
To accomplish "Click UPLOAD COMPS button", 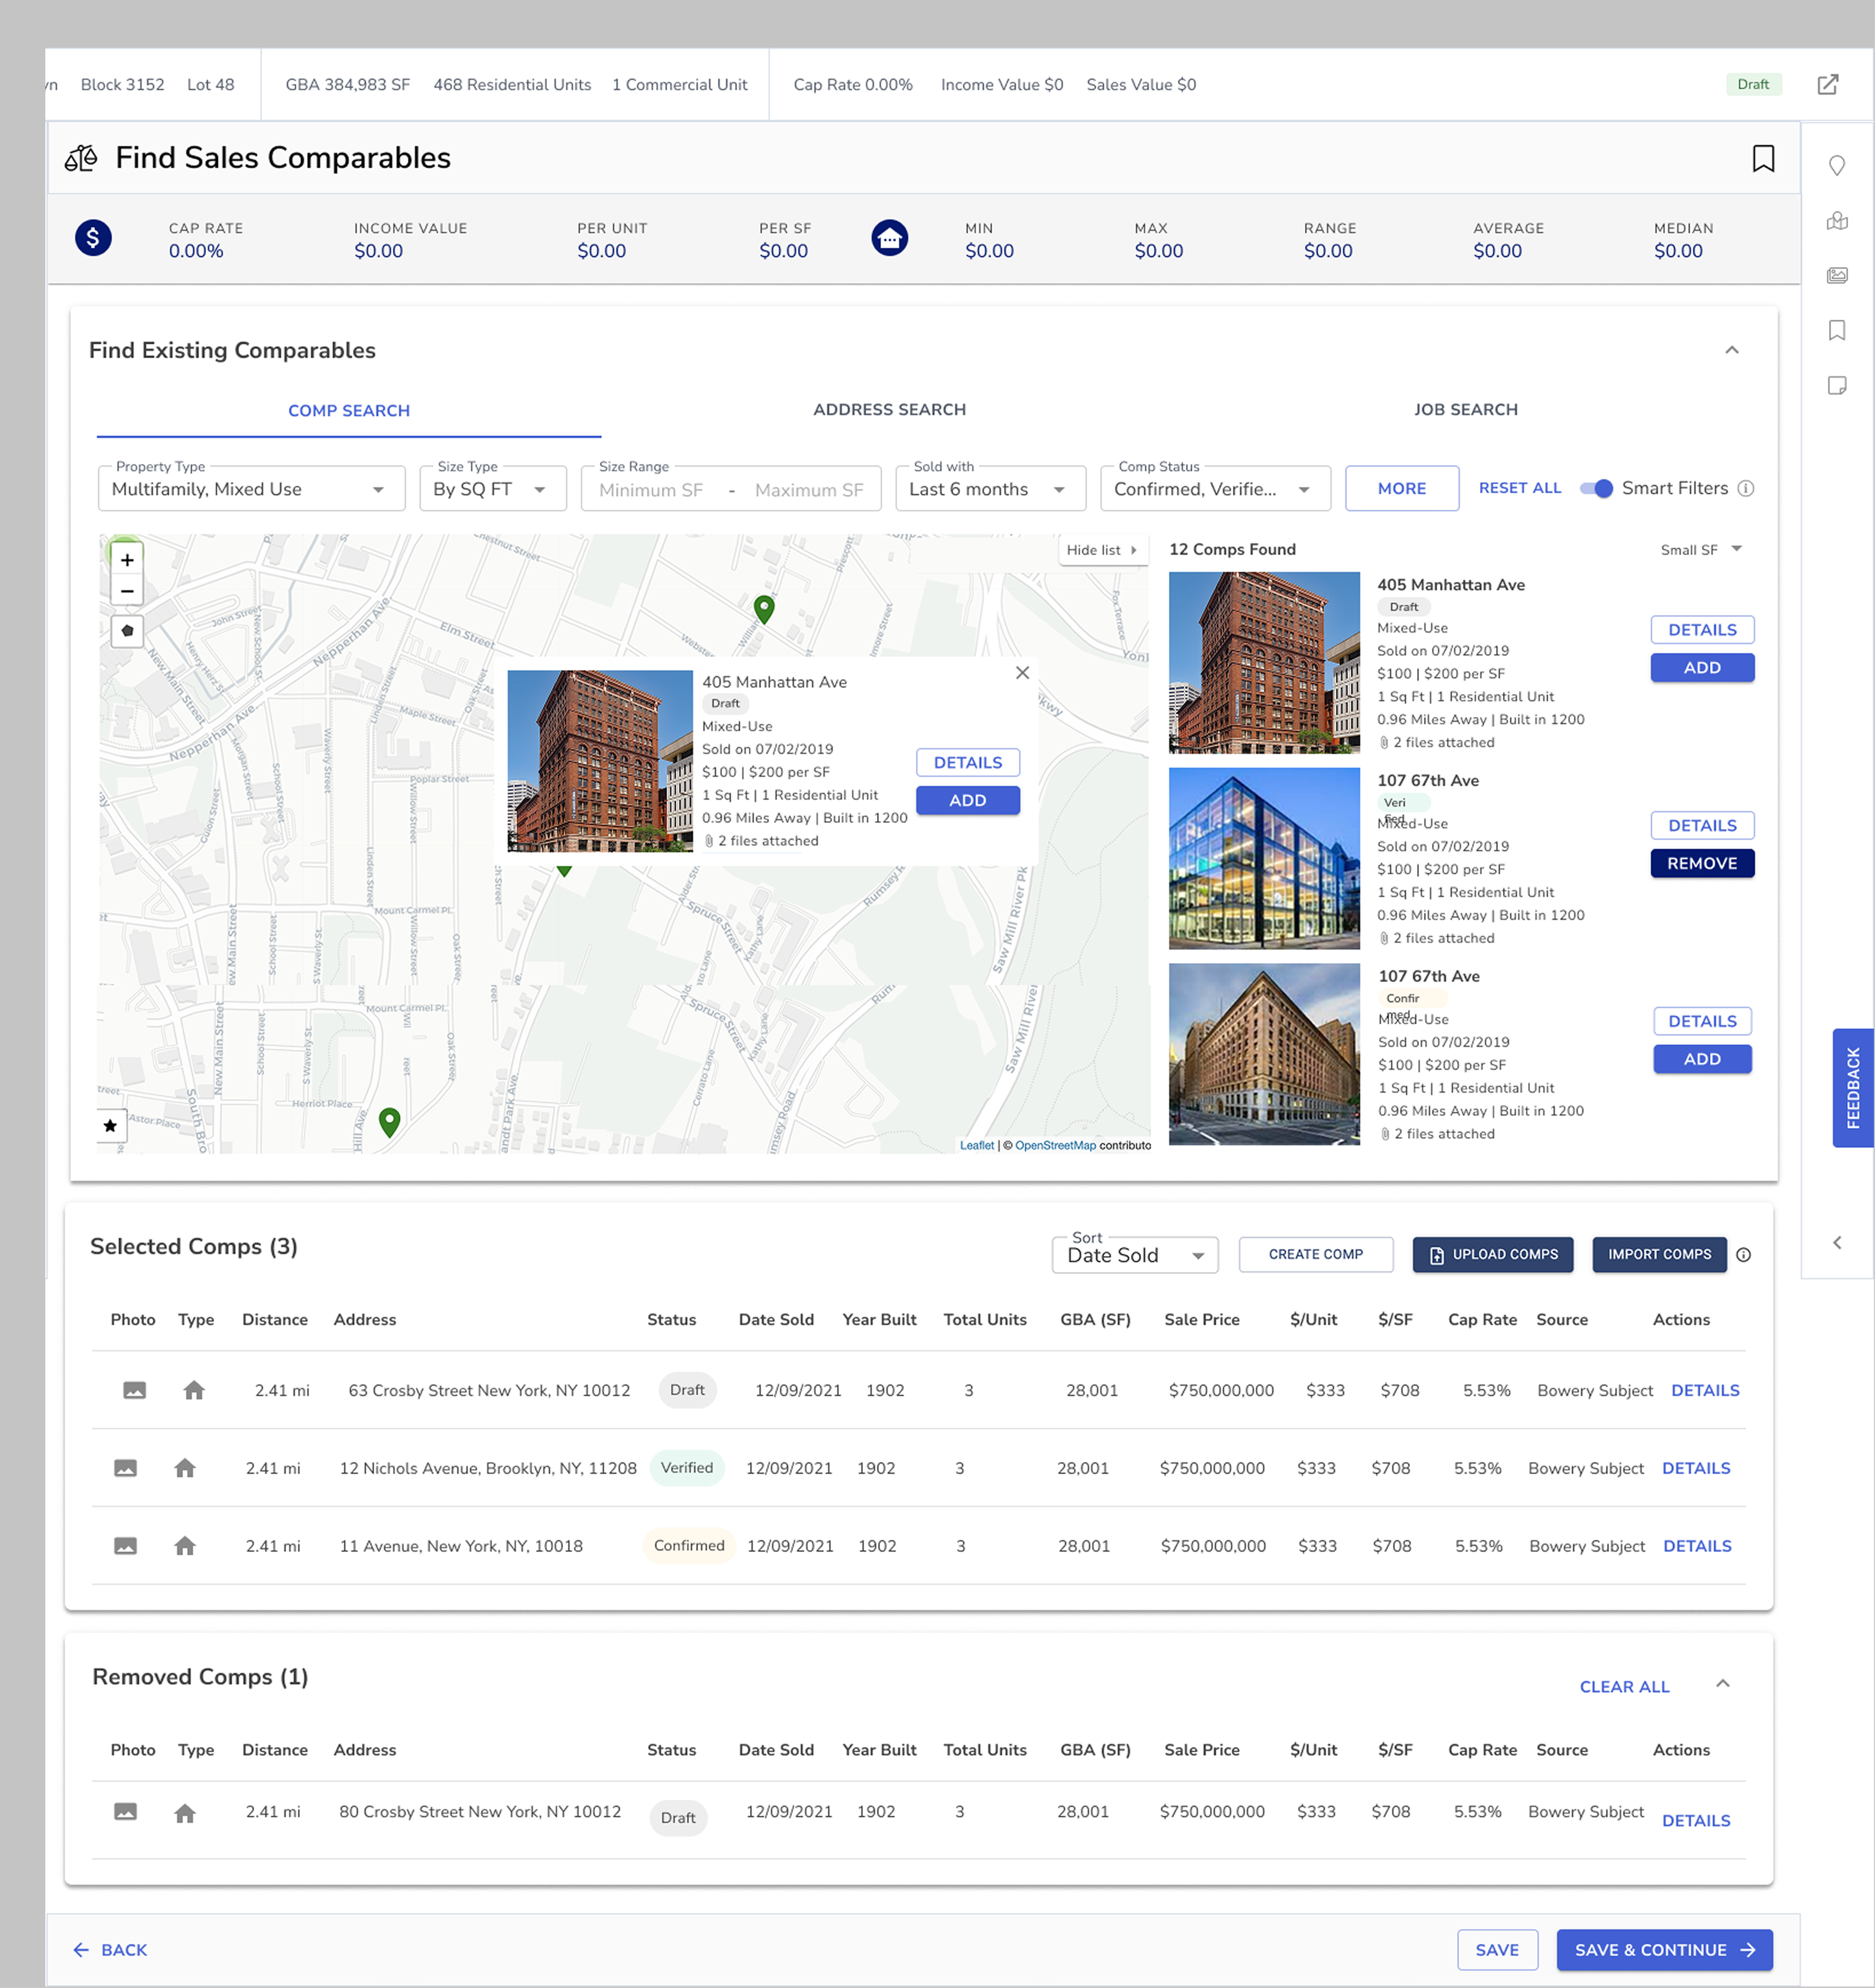I will coord(1492,1255).
